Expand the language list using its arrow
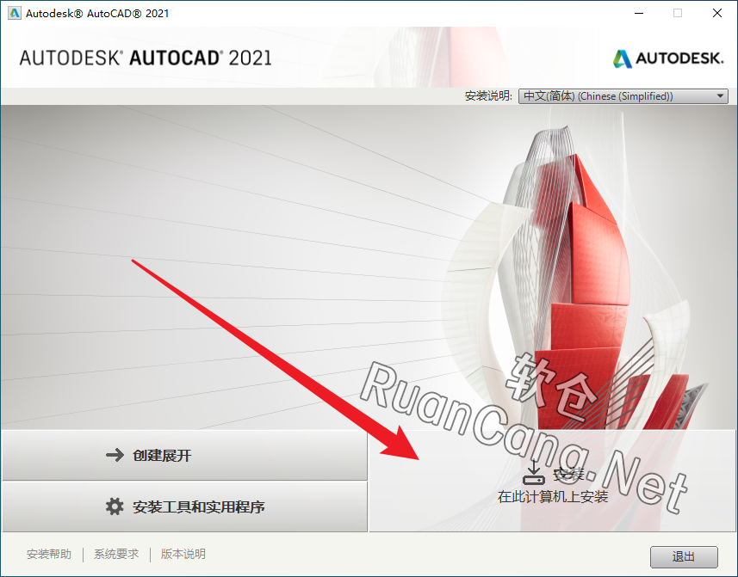Screen dimensions: 738x577 click(721, 96)
